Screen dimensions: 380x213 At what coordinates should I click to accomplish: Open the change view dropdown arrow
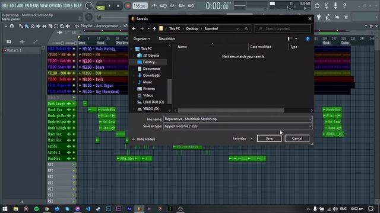(296, 38)
